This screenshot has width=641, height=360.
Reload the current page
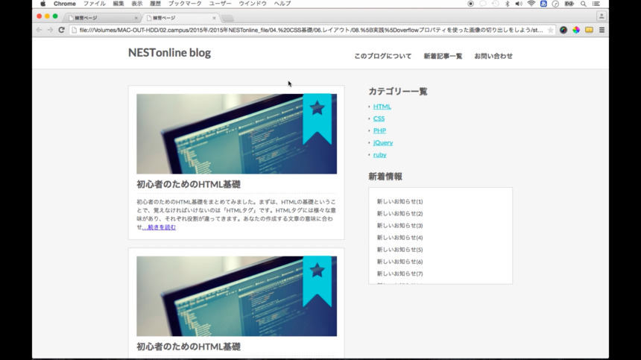point(61,30)
